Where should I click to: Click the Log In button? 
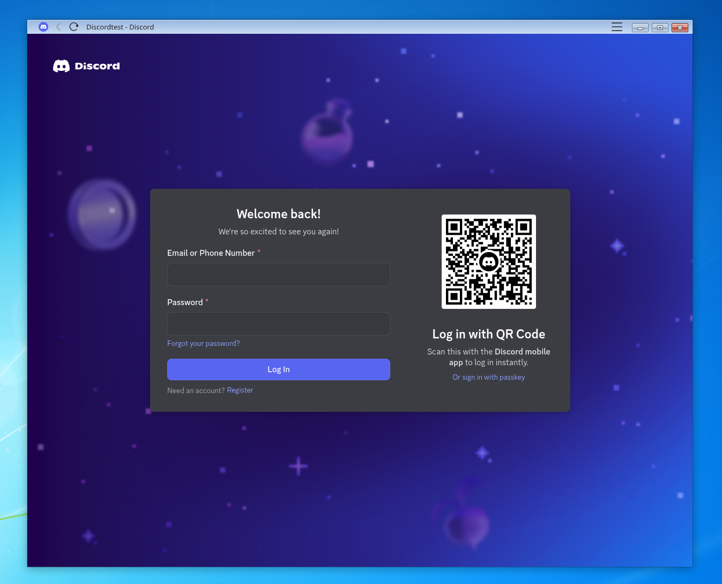click(x=279, y=369)
